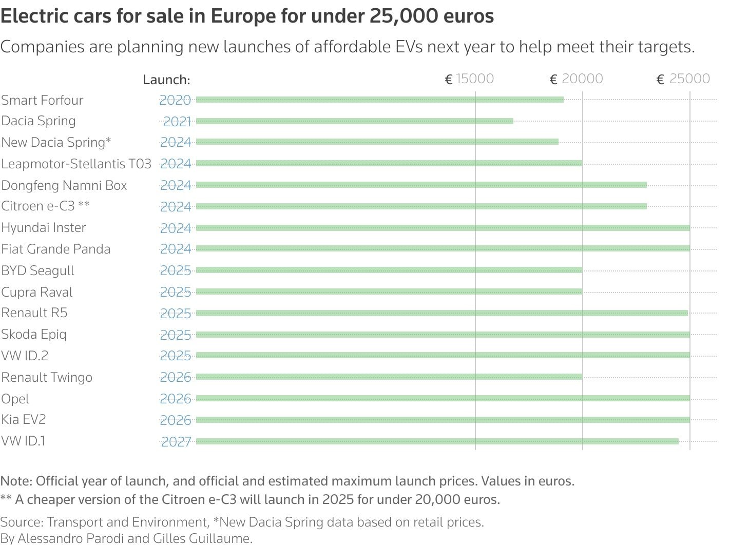Select the Renault Twingo car name
Screen dimensions: 729x545
coord(47,377)
